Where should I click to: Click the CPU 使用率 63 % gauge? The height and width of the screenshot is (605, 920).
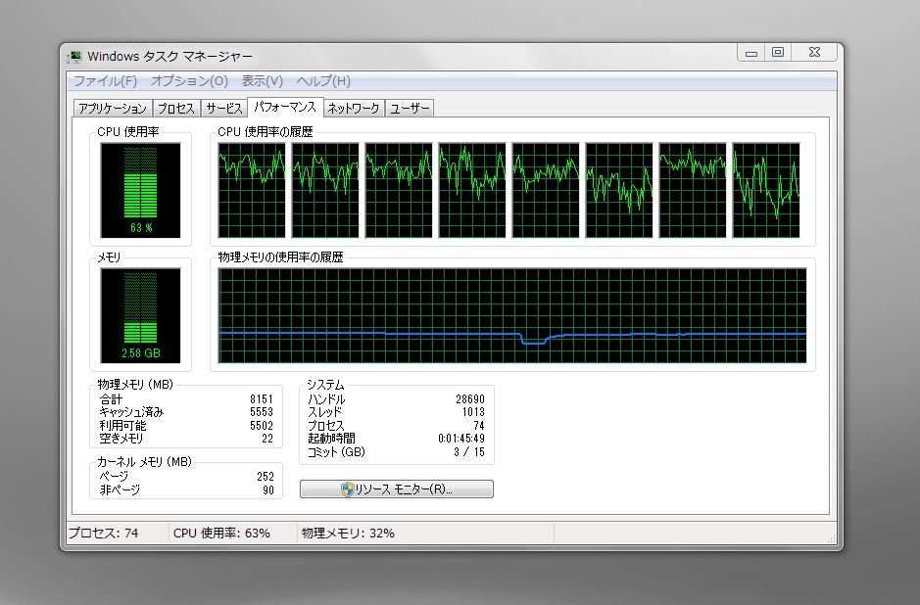pos(140,191)
